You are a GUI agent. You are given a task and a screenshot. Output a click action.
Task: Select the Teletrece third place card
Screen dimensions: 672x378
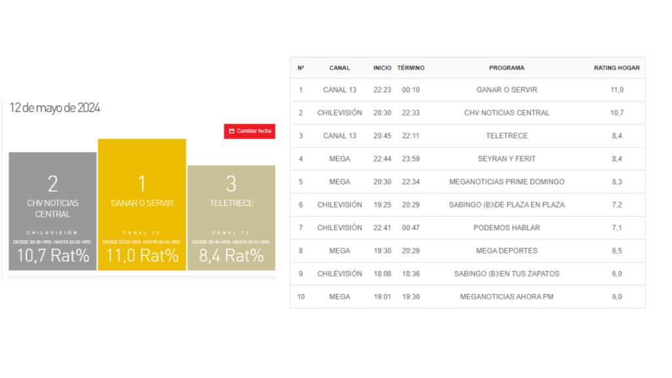232,218
